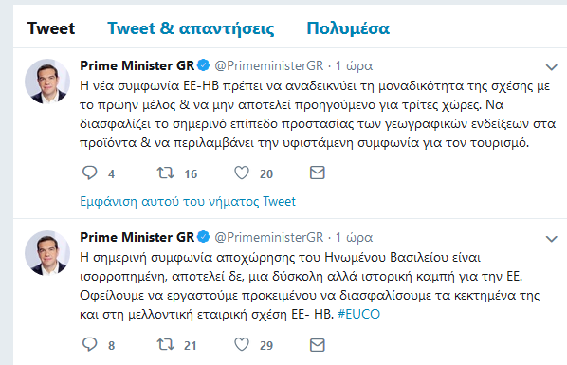Click envelope icon under the #EUCO tweet

click(x=317, y=345)
